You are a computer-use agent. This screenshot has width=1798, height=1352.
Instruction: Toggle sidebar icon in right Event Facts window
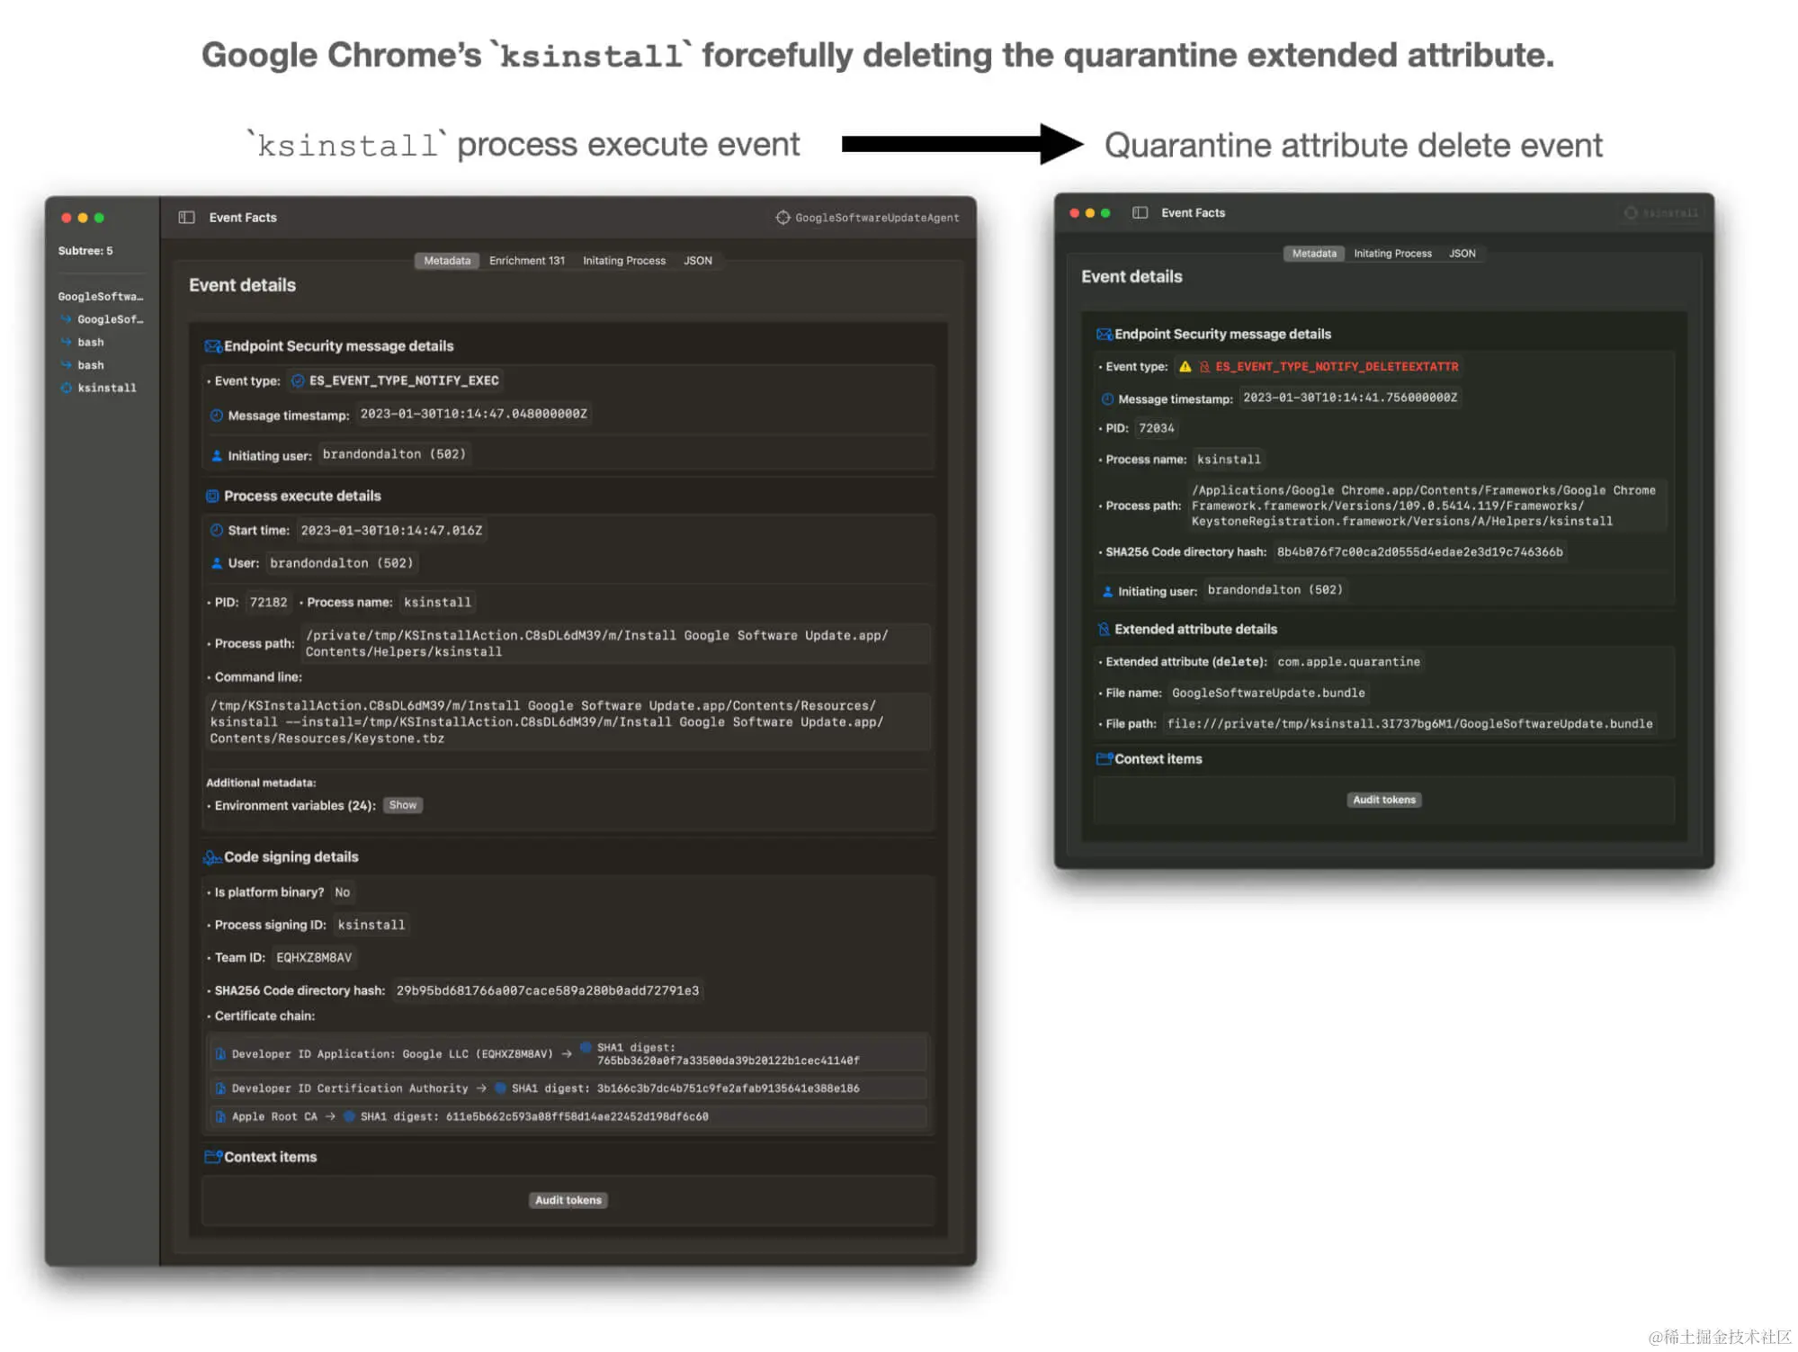(1140, 213)
